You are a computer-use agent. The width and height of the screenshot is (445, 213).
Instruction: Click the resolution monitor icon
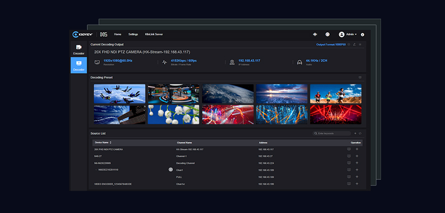click(x=97, y=62)
